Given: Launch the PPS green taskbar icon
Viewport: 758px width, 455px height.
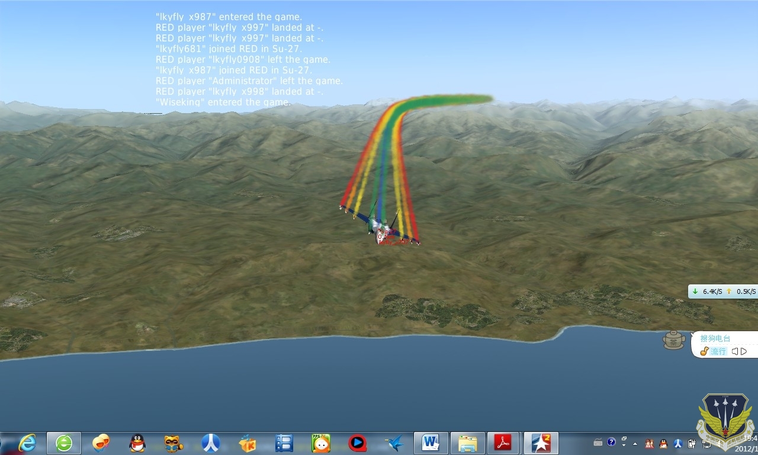Looking at the screenshot, I should tap(321, 443).
